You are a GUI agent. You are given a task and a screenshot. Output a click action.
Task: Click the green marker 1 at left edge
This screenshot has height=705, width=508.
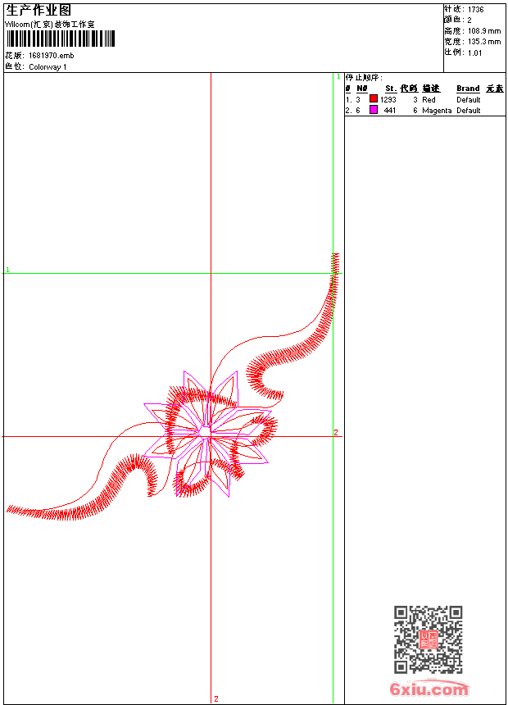(x=7, y=269)
